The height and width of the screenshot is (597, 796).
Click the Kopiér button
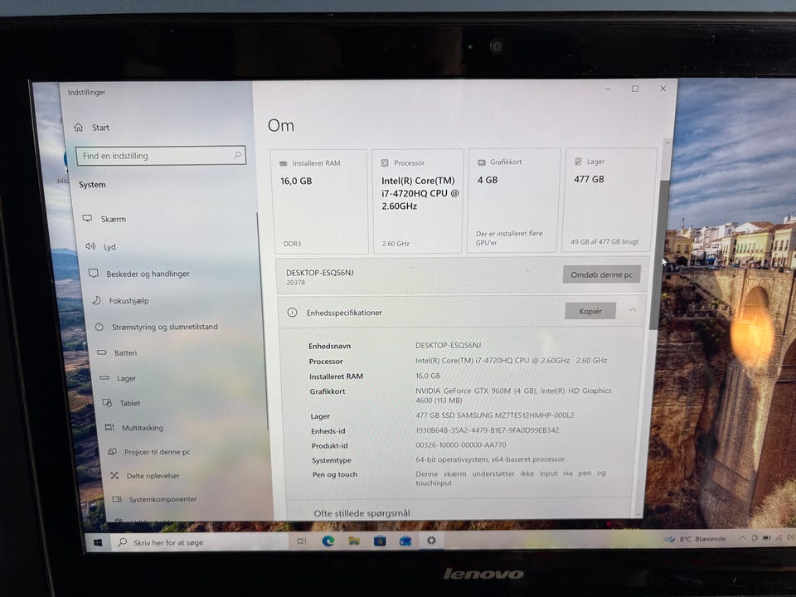click(590, 311)
